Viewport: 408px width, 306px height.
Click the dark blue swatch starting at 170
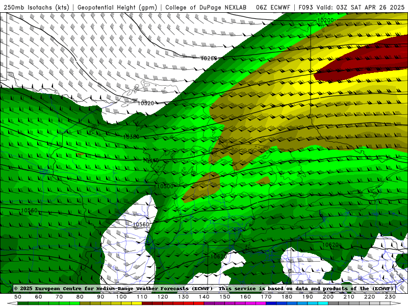click(x=271, y=303)
